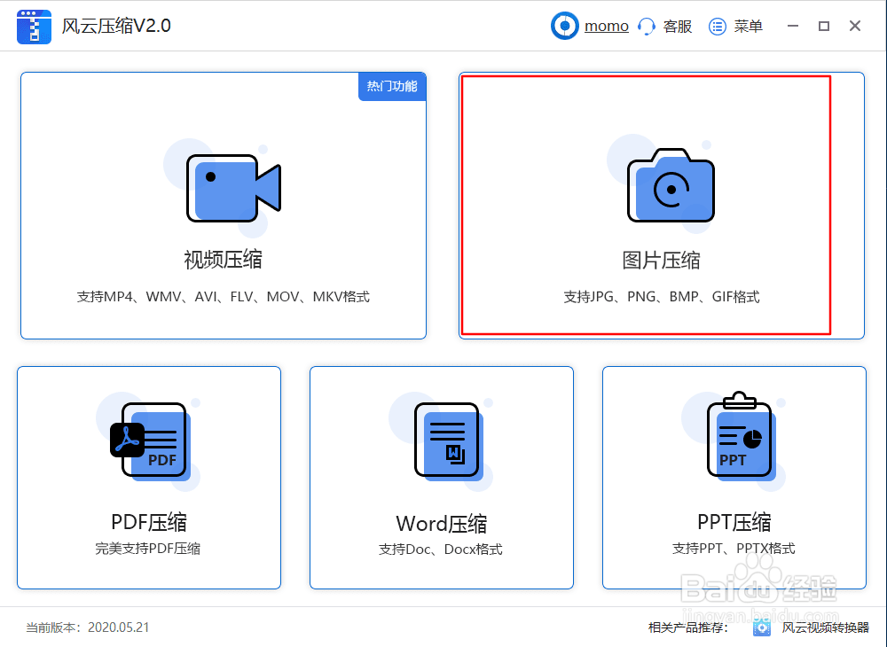Image resolution: width=887 pixels, height=647 pixels.
Task: Close the 风云压缩 window
Action: [x=855, y=26]
